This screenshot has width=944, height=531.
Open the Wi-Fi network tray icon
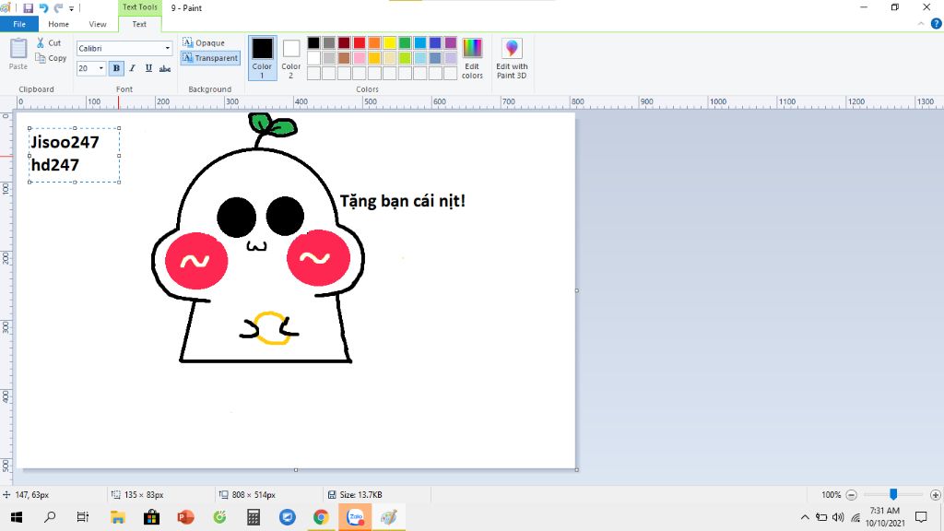pyautogui.click(x=855, y=517)
